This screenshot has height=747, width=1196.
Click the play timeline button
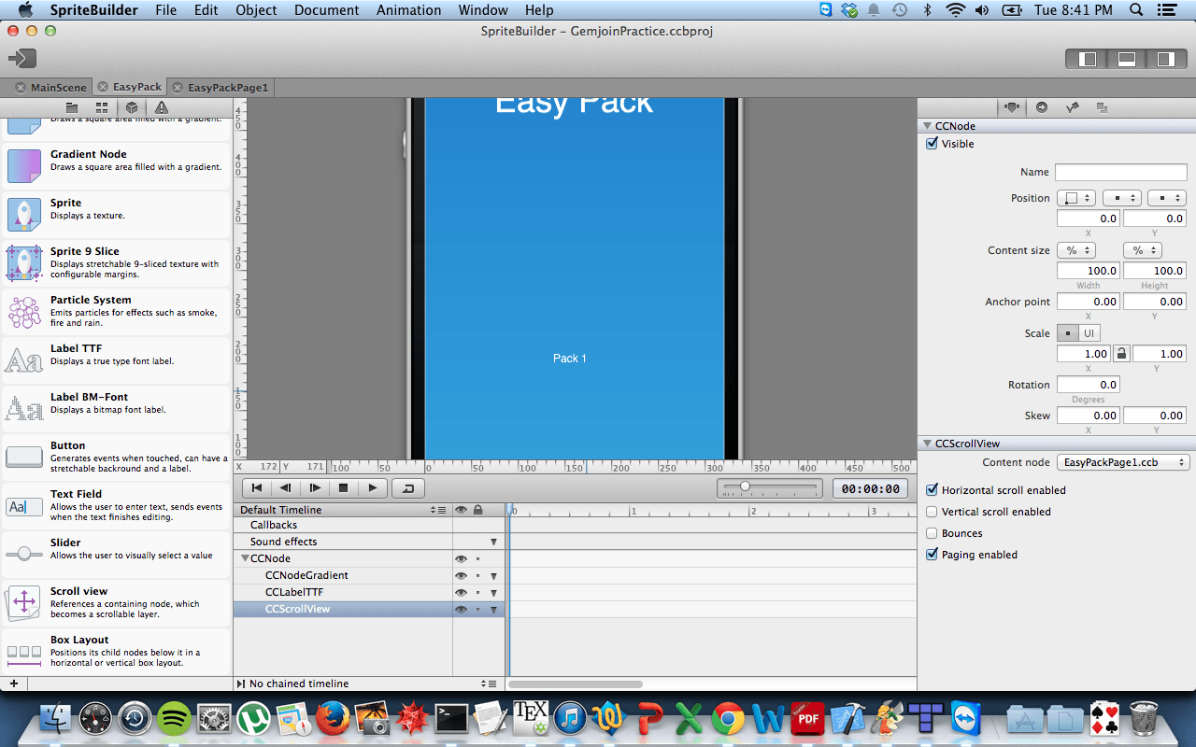(x=373, y=487)
